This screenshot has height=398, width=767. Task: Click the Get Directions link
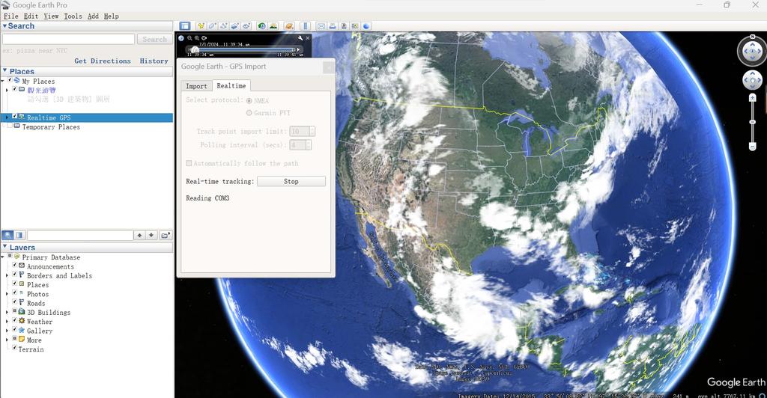pos(103,61)
